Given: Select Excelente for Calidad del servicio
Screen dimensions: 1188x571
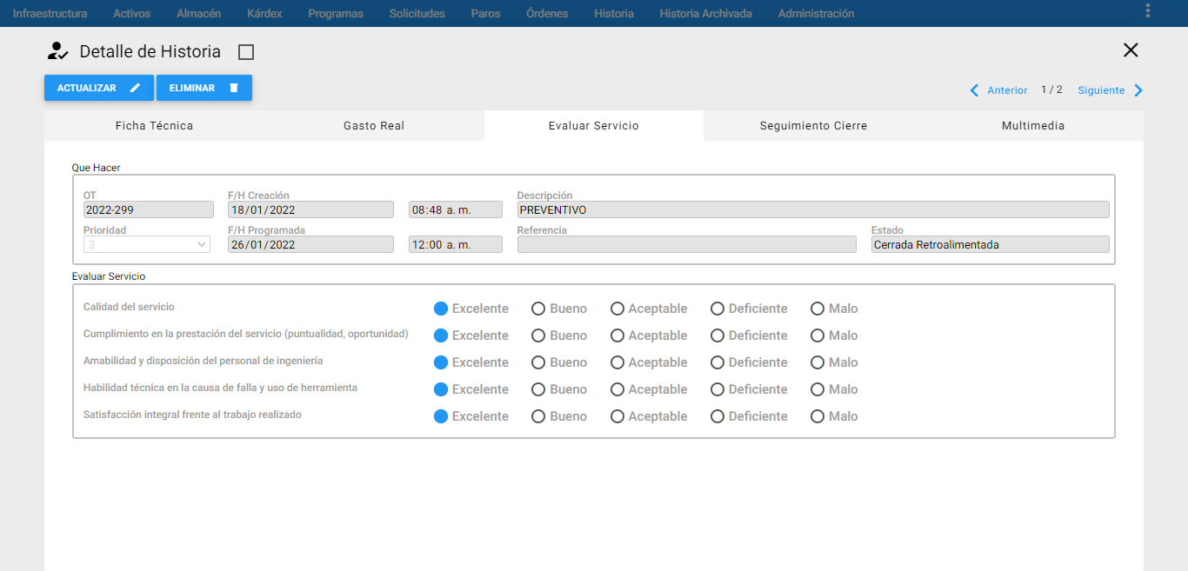Looking at the screenshot, I should click(441, 309).
